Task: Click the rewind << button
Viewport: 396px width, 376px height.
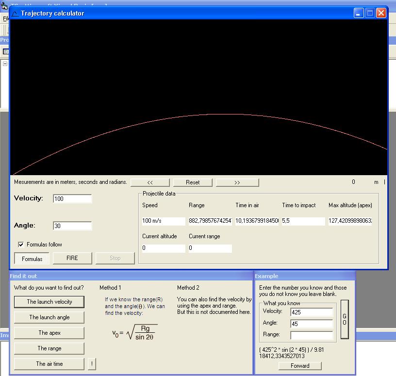Action: point(150,182)
